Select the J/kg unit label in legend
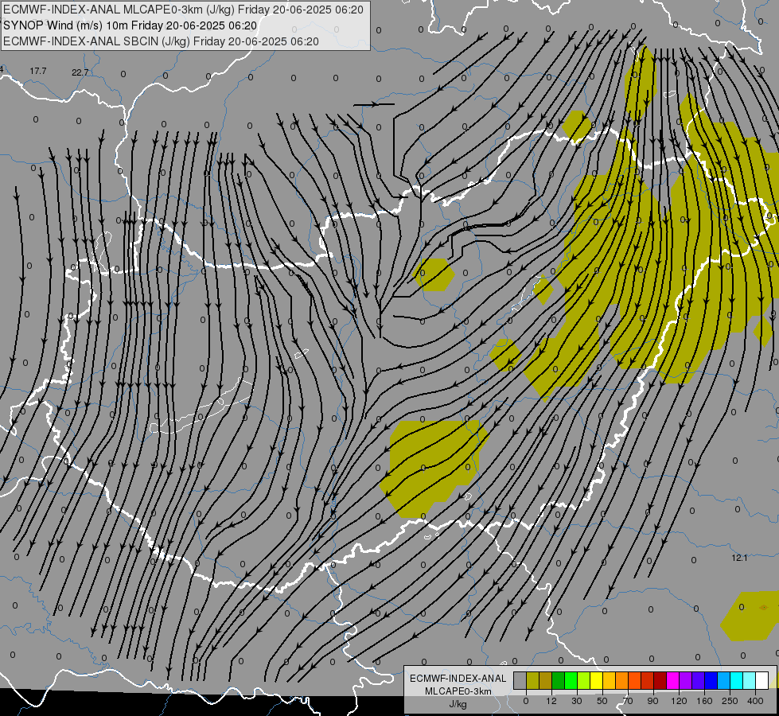779x716 pixels. 458,704
